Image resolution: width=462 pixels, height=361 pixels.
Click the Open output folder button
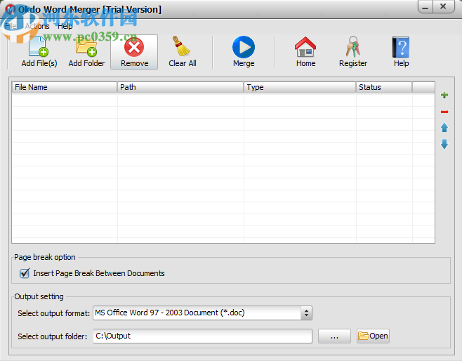pos(373,336)
